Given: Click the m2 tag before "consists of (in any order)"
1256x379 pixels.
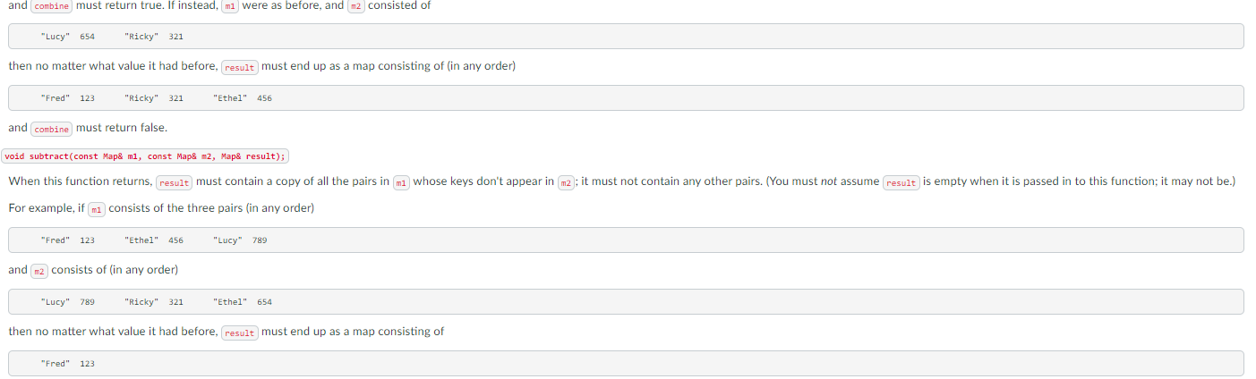Looking at the screenshot, I should pyautogui.click(x=39, y=271).
